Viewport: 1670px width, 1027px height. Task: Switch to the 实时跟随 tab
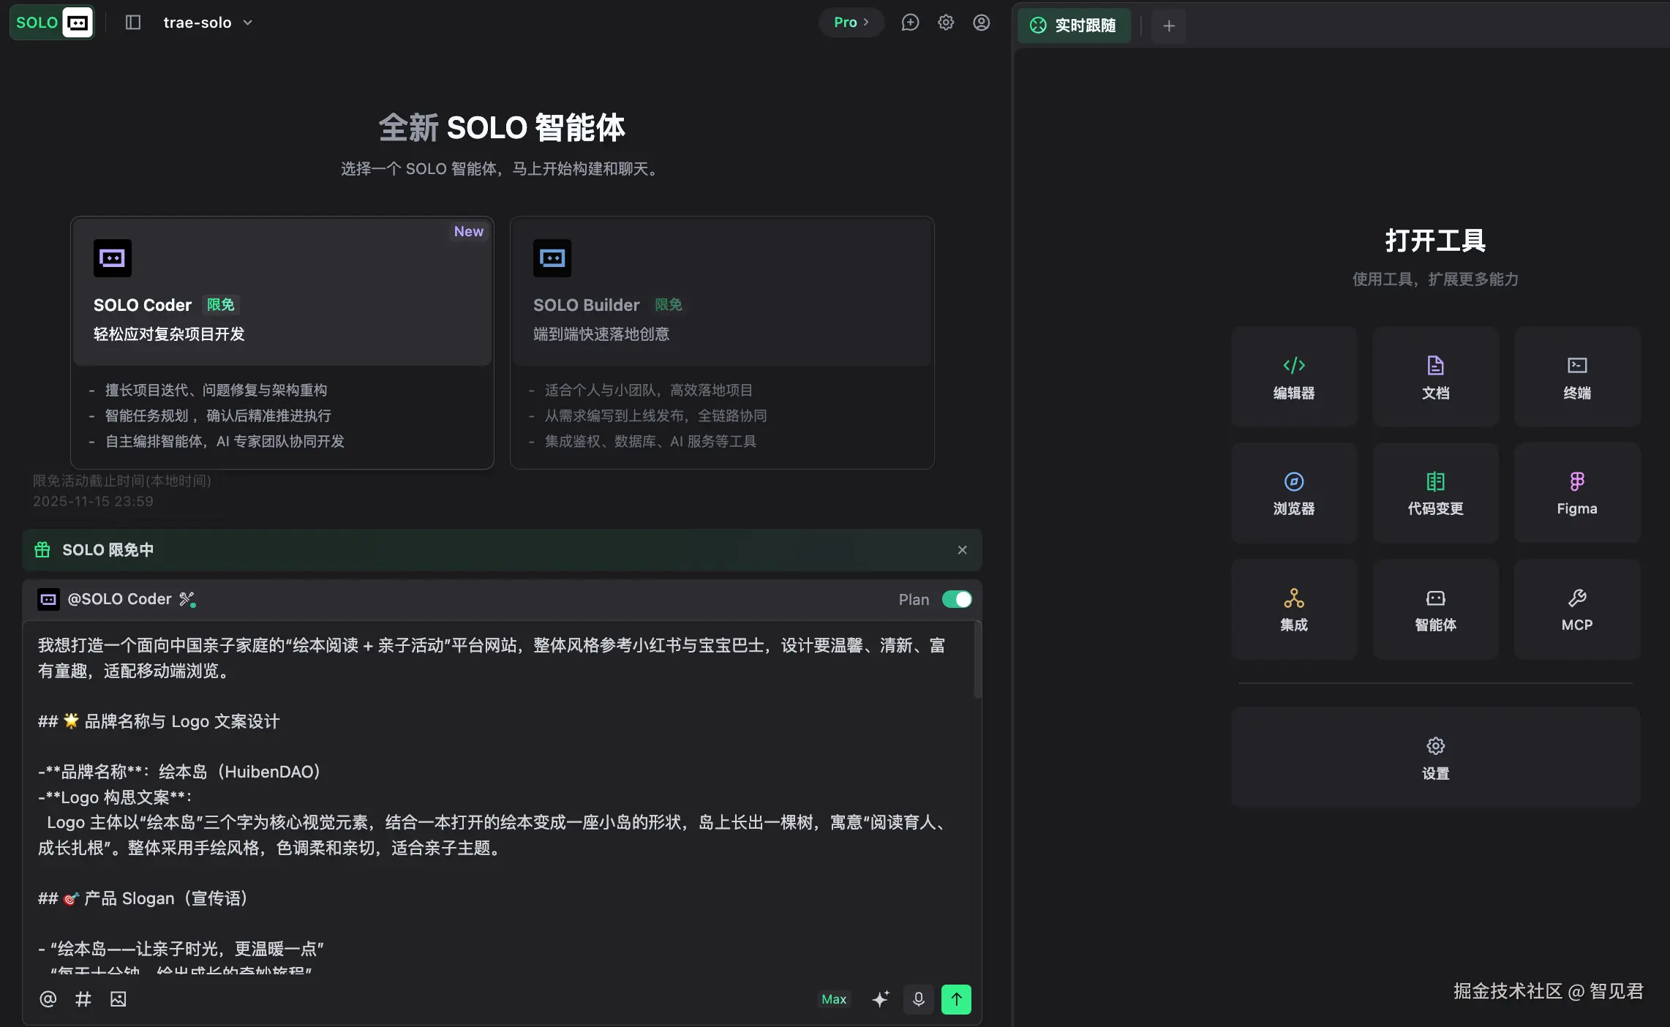coord(1073,26)
